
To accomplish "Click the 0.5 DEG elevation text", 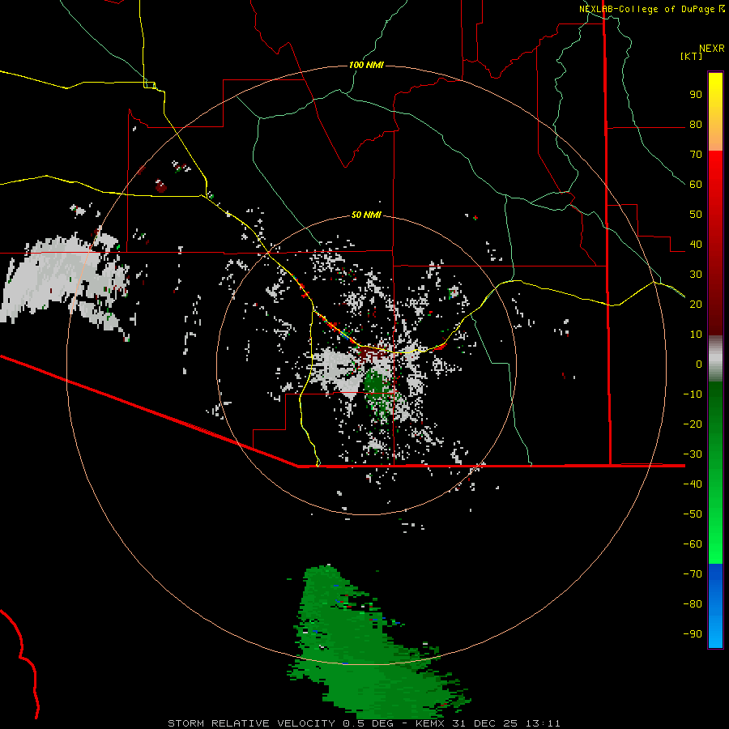I will (x=369, y=723).
